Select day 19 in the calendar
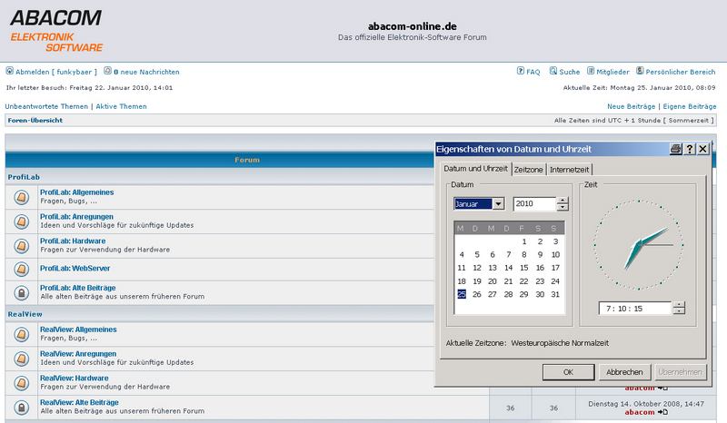727x423 pixels. coord(476,281)
